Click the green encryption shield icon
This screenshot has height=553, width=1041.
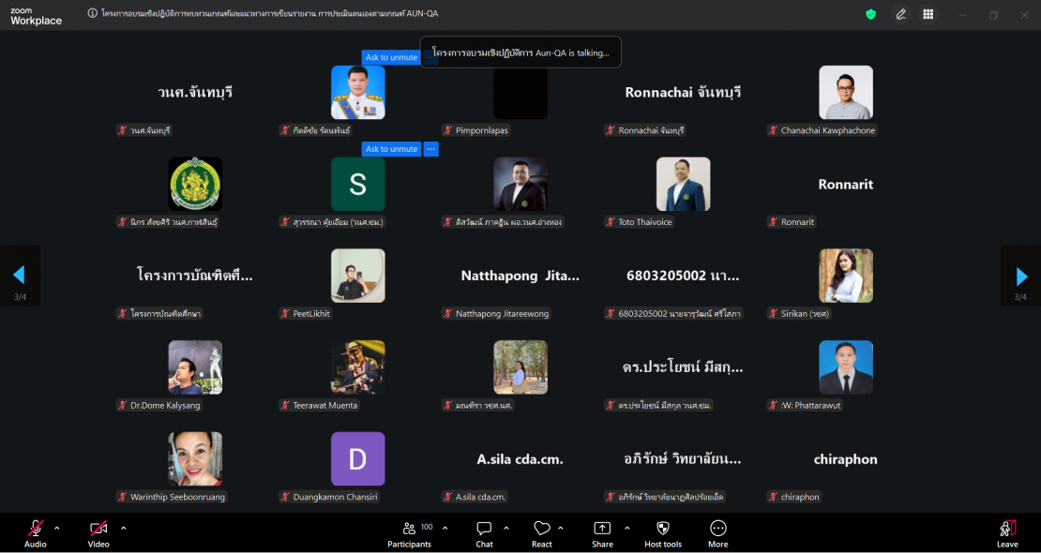tap(870, 14)
